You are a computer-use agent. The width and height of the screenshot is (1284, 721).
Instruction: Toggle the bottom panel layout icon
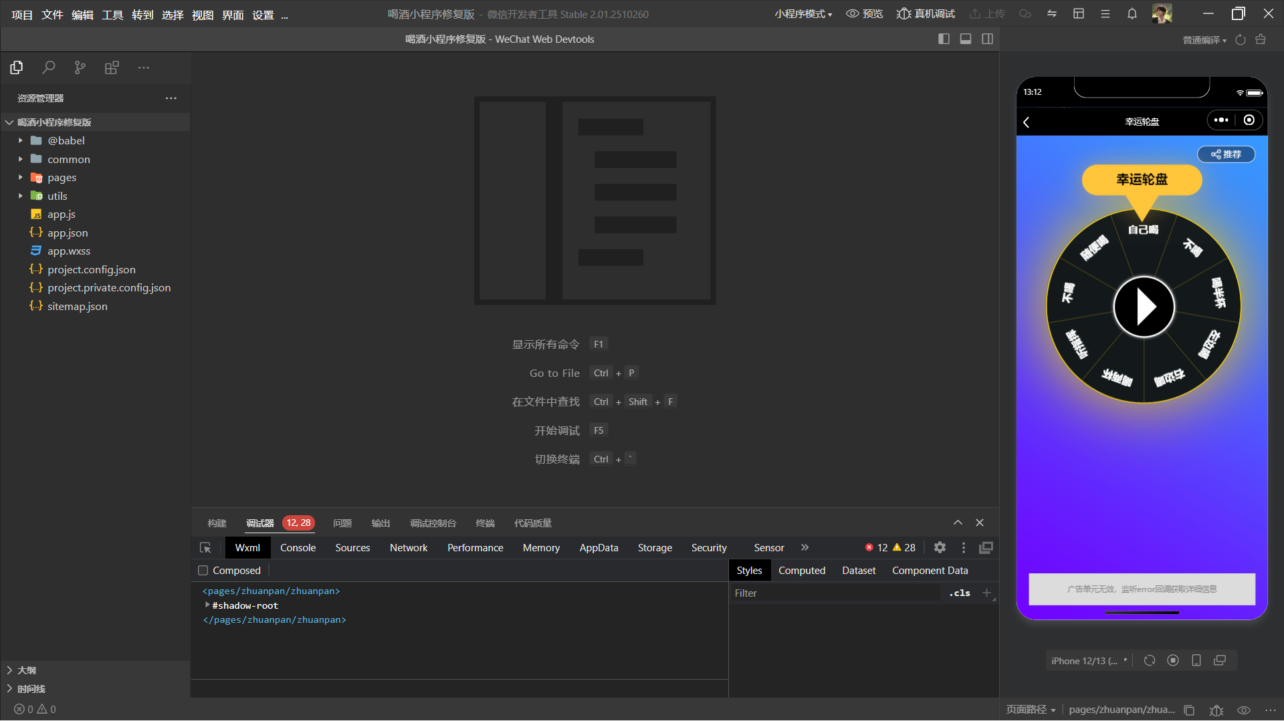966,39
